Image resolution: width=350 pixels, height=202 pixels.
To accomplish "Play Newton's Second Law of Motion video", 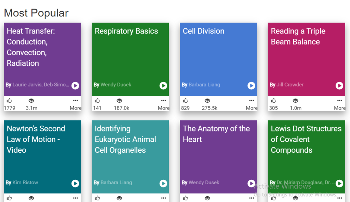I will 75,184.
